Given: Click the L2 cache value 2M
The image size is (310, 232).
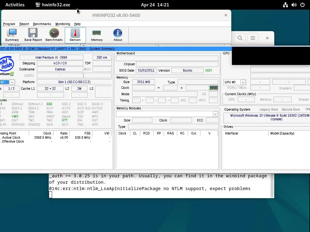Looking at the screenshot, I should [x=79, y=89].
